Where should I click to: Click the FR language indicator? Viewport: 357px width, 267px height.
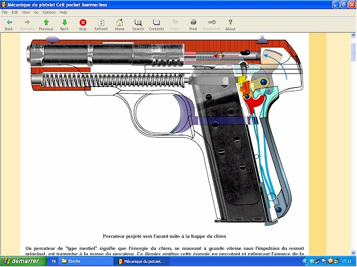point(54,262)
